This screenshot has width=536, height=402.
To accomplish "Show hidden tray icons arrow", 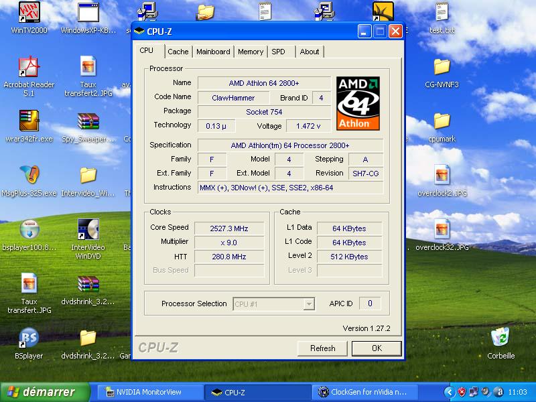I will pos(450,392).
